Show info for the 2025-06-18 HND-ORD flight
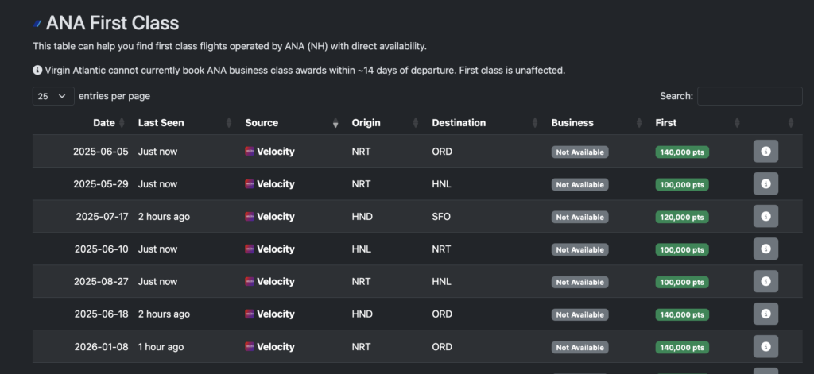 tap(766, 314)
